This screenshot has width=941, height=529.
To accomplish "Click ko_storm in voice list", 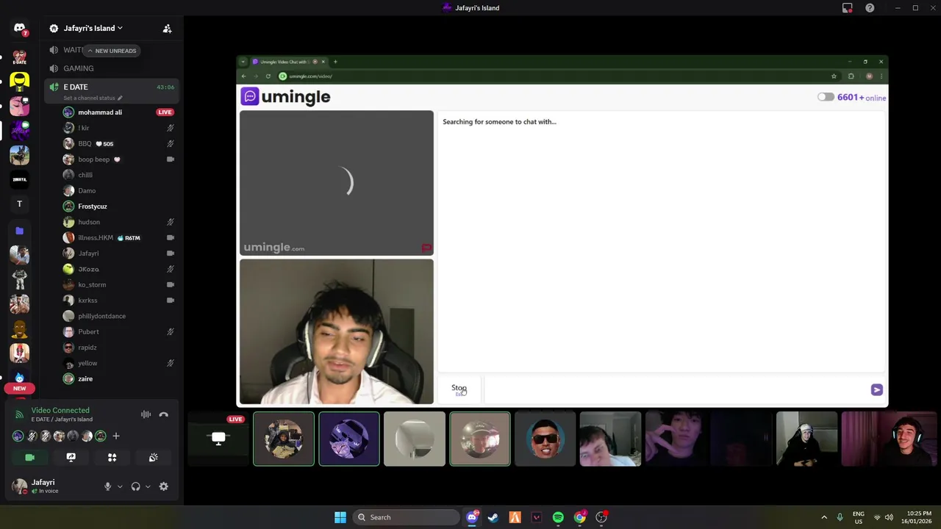I will [x=92, y=285].
